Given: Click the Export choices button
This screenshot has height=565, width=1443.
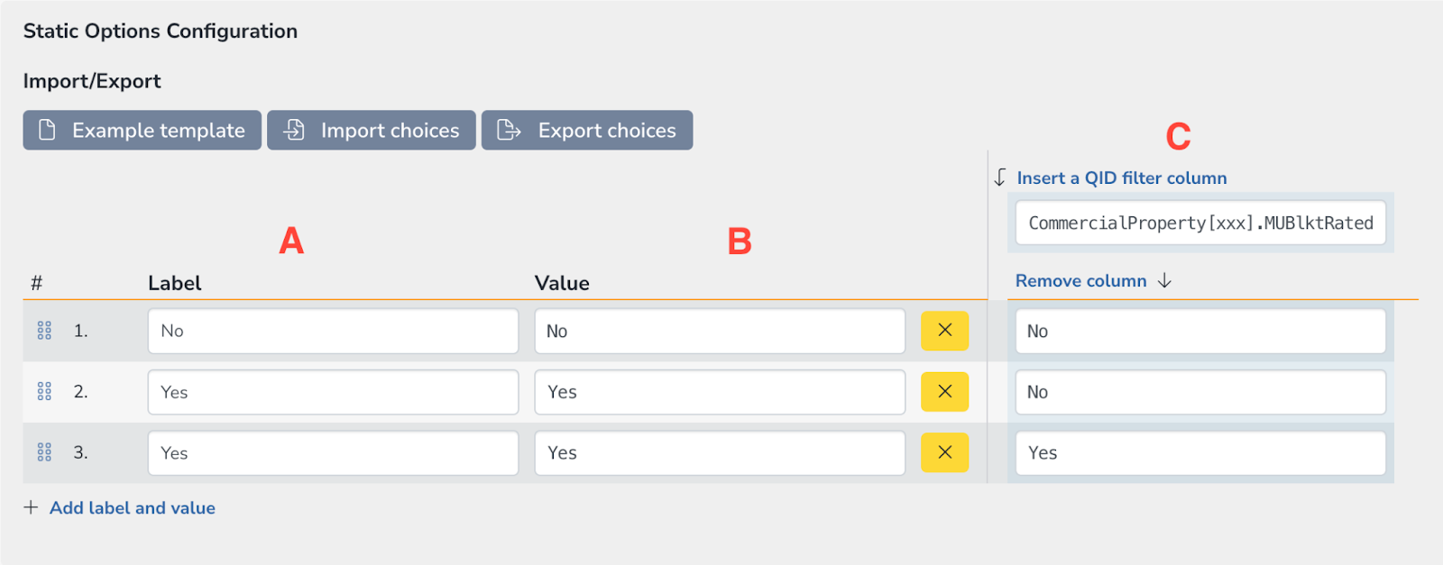Looking at the screenshot, I should (587, 130).
